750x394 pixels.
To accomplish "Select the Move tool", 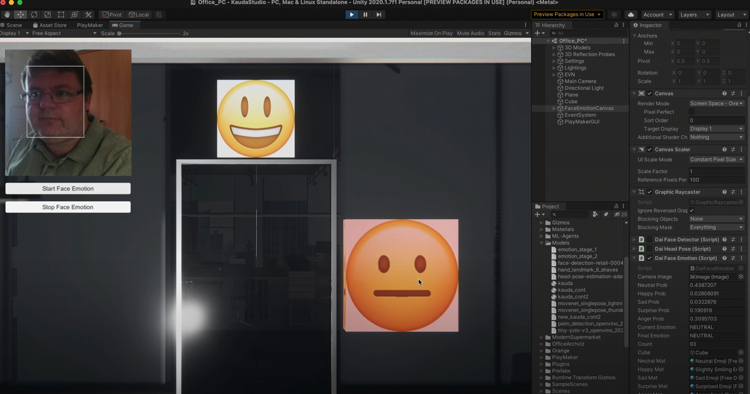I will 21,14.
